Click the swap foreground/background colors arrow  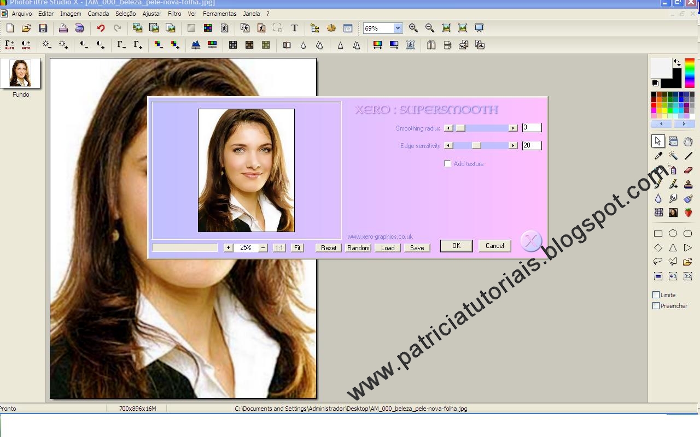tap(678, 63)
